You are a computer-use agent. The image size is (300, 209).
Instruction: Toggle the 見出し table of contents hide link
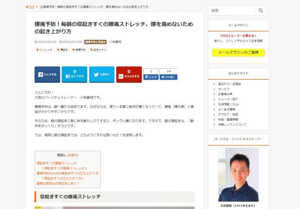[x=73, y=155]
